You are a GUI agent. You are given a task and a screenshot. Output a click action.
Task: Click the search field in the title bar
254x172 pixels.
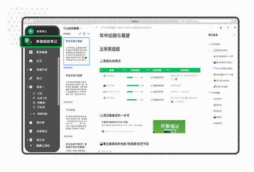[x=210, y=21]
